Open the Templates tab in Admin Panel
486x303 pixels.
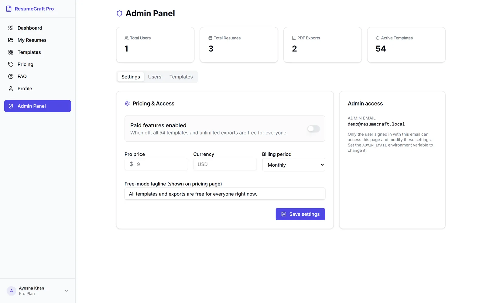(x=181, y=77)
